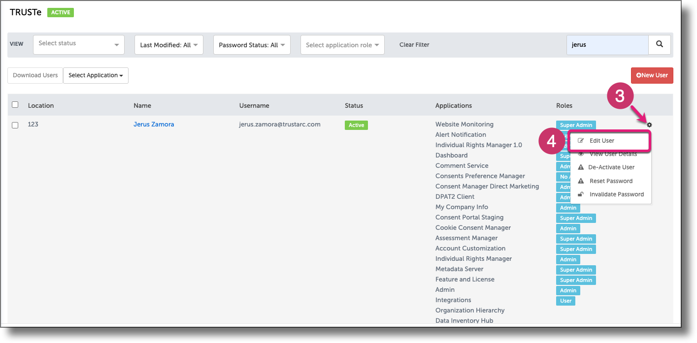Check the checkbox on Jerus Zamora's row
The image size is (697, 343).
click(15, 125)
